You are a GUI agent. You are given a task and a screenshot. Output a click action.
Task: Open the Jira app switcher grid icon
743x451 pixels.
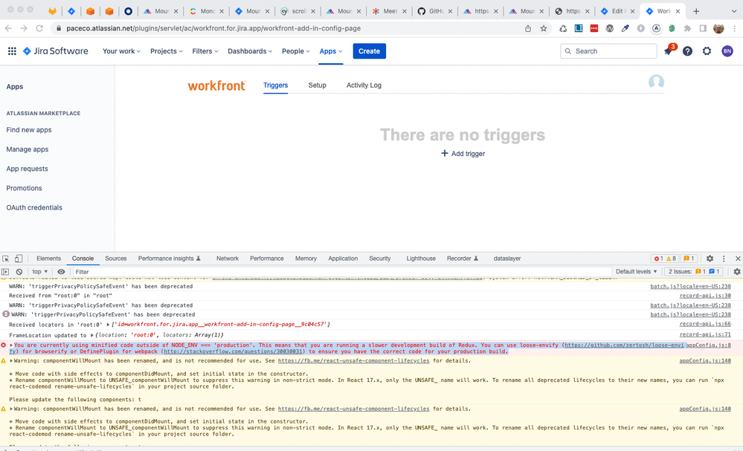coord(13,51)
